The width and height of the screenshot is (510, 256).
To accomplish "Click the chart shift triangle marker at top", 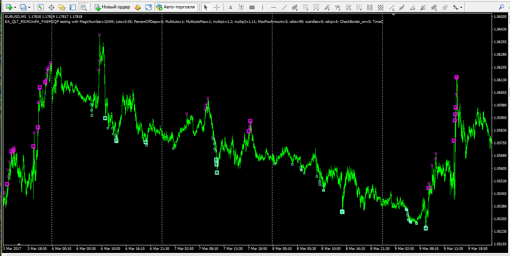I will [393, 14].
